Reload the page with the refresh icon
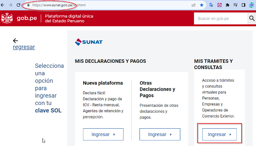 point(18,5)
